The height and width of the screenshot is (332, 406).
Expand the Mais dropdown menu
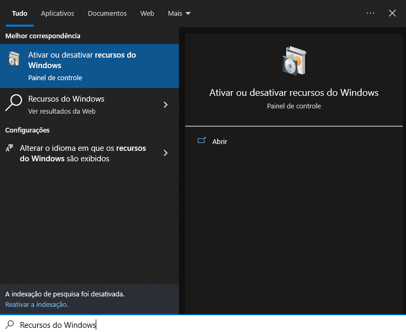click(x=179, y=14)
